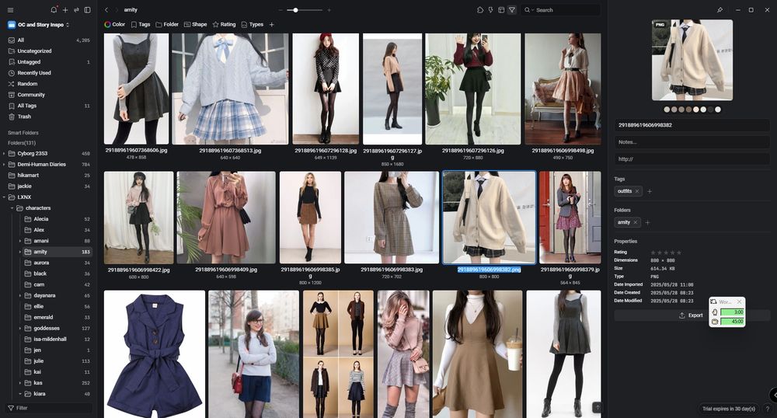Open the search scope dropdown arrow
The width and height of the screenshot is (777, 418).
(x=533, y=10)
